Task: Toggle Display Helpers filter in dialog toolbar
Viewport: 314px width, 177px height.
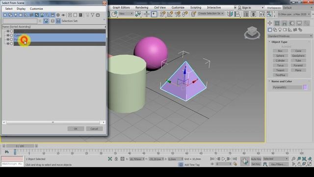Action: point(26,15)
